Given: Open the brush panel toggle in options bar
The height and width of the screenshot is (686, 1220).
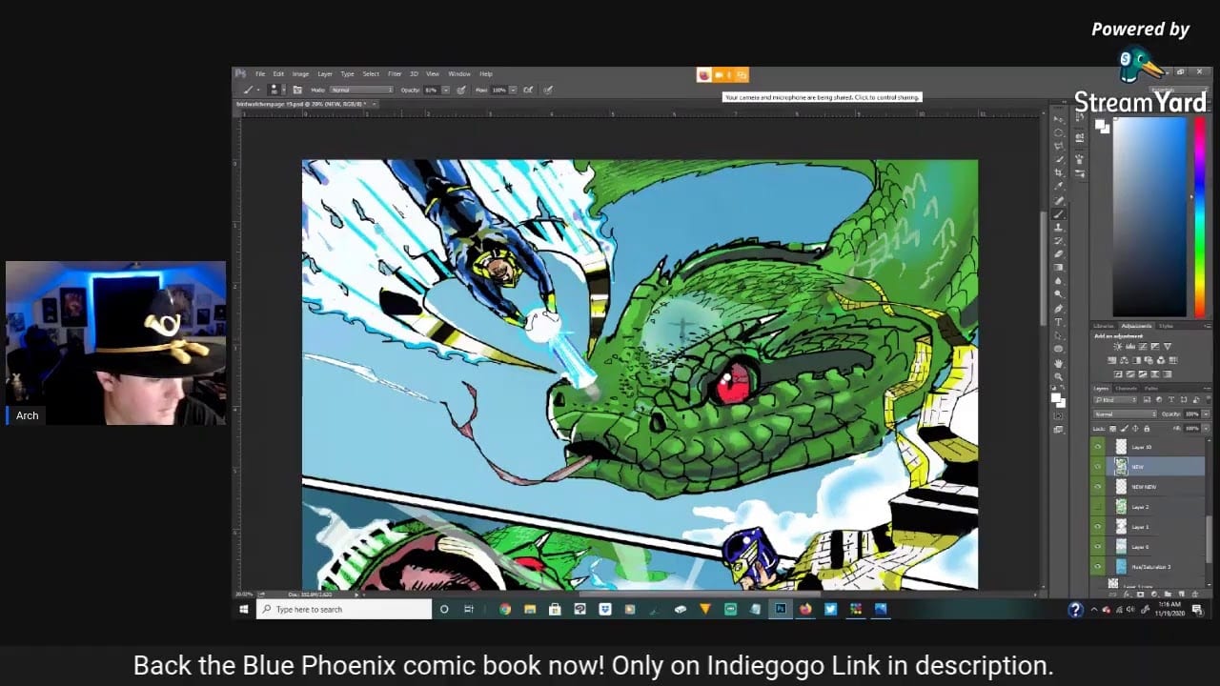Looking at the screenshot, I should [x=297, y=90].
